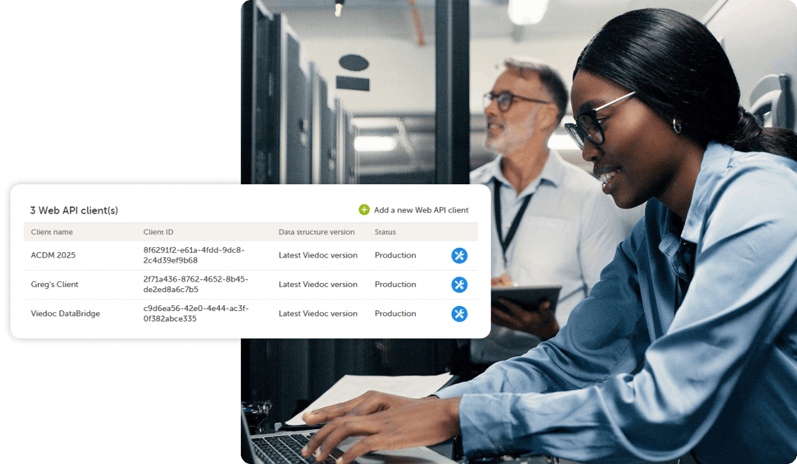Edit Viedoc DataBridge via wrench icon
This screenshot has height=464, width=797.
(x=459, y=314)
